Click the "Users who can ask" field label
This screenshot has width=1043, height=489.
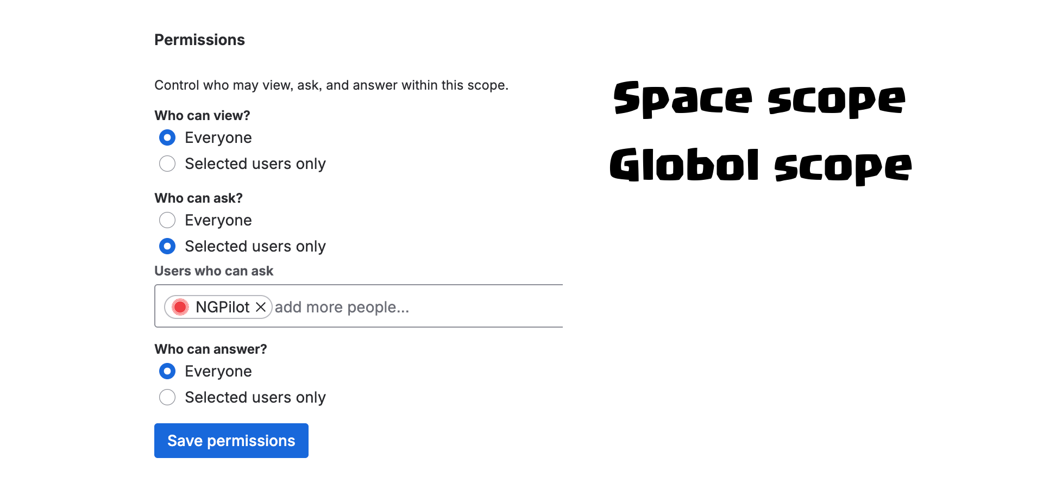(213, 271)
